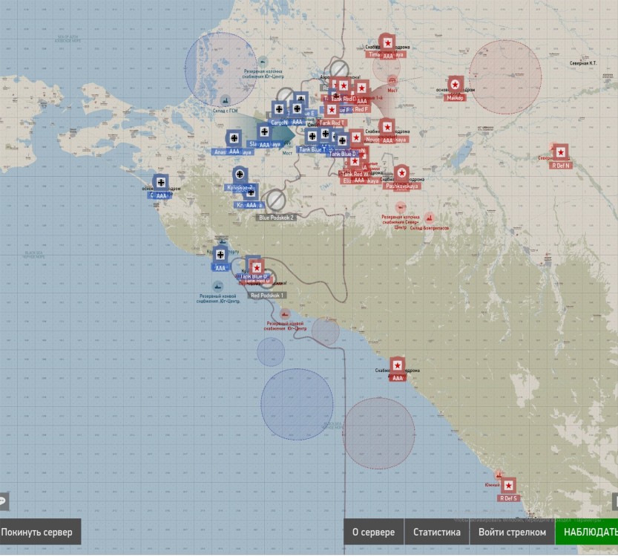Screen dimensions: 618x557
Task: Select the red AAA airfield on the southern coast
Action: click(x=398, y=365)
